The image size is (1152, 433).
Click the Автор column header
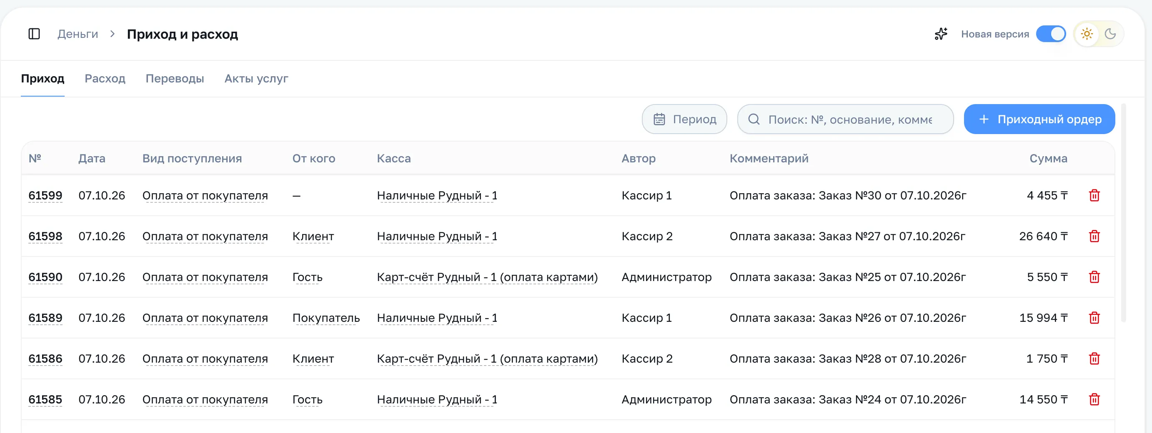coord(639,158)
